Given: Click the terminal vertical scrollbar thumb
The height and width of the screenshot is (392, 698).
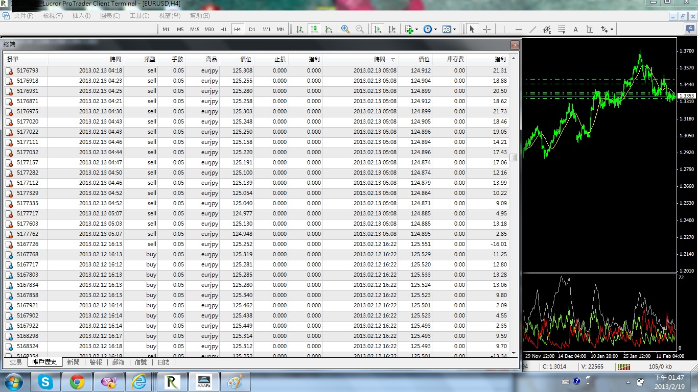Looking at the screenshot, I should point(514,157).
